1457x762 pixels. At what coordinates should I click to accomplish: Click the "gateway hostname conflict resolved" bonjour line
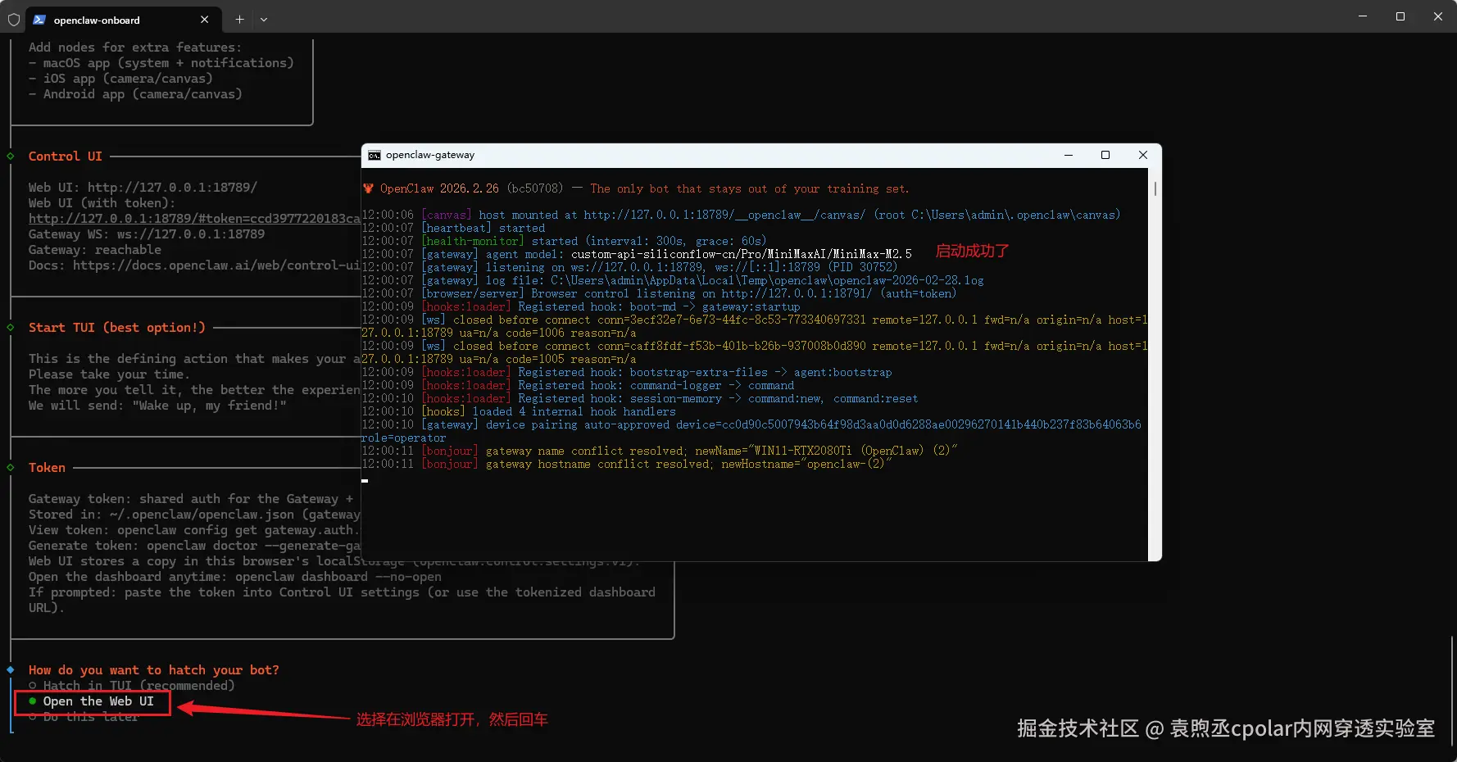[x=627, y=464]
